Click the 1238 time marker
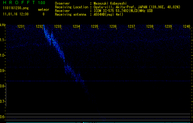 click(150, 26)
